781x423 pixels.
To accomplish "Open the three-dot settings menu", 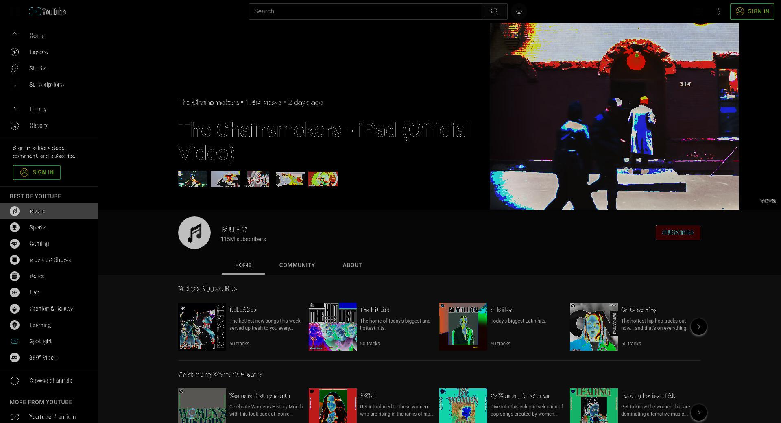I will 719,11.
